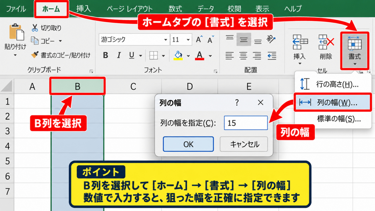The image size is (375, 211).
Task: Click the column width input field
Action: [x=246, y=123]
